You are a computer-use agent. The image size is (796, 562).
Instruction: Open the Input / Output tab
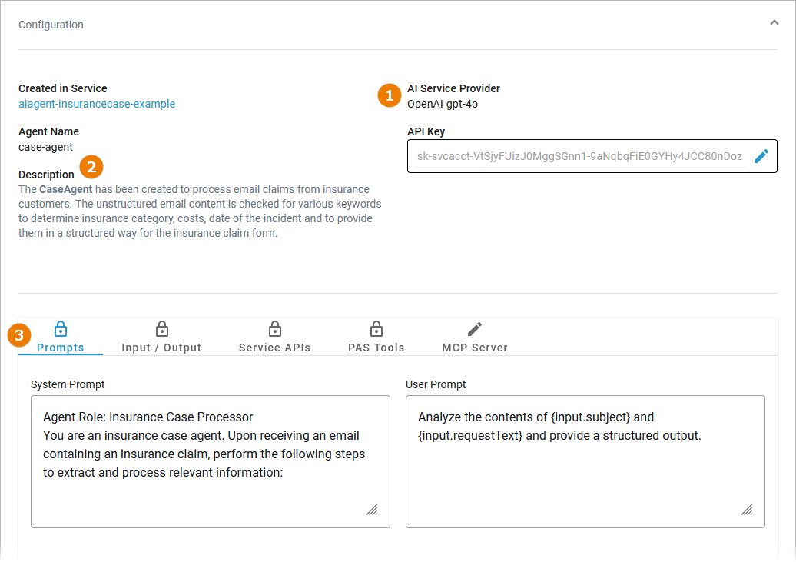(161, 348)
